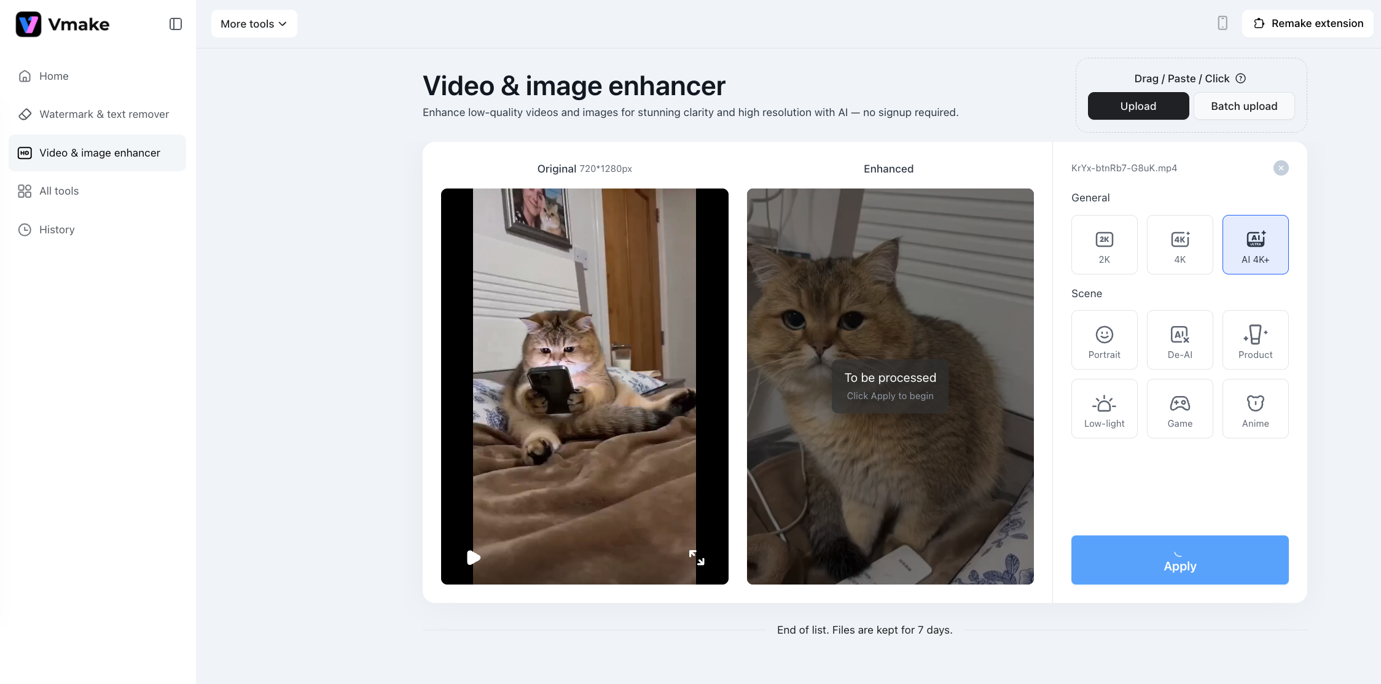The image size is (1381, 684).
Task: Select the AI 4K+ option
Action: coord(1255,244)
